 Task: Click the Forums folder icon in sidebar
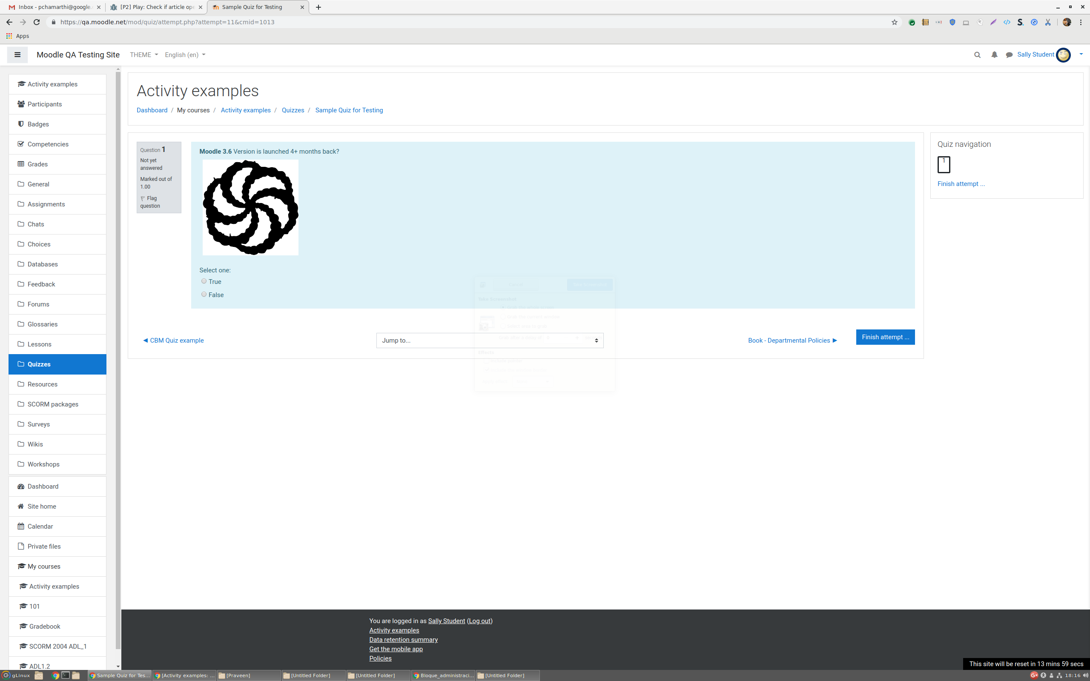(21, 304)
